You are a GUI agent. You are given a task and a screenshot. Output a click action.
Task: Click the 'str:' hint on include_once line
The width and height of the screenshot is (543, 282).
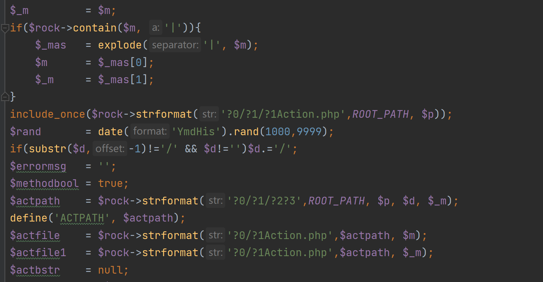[x=209, y=114]
